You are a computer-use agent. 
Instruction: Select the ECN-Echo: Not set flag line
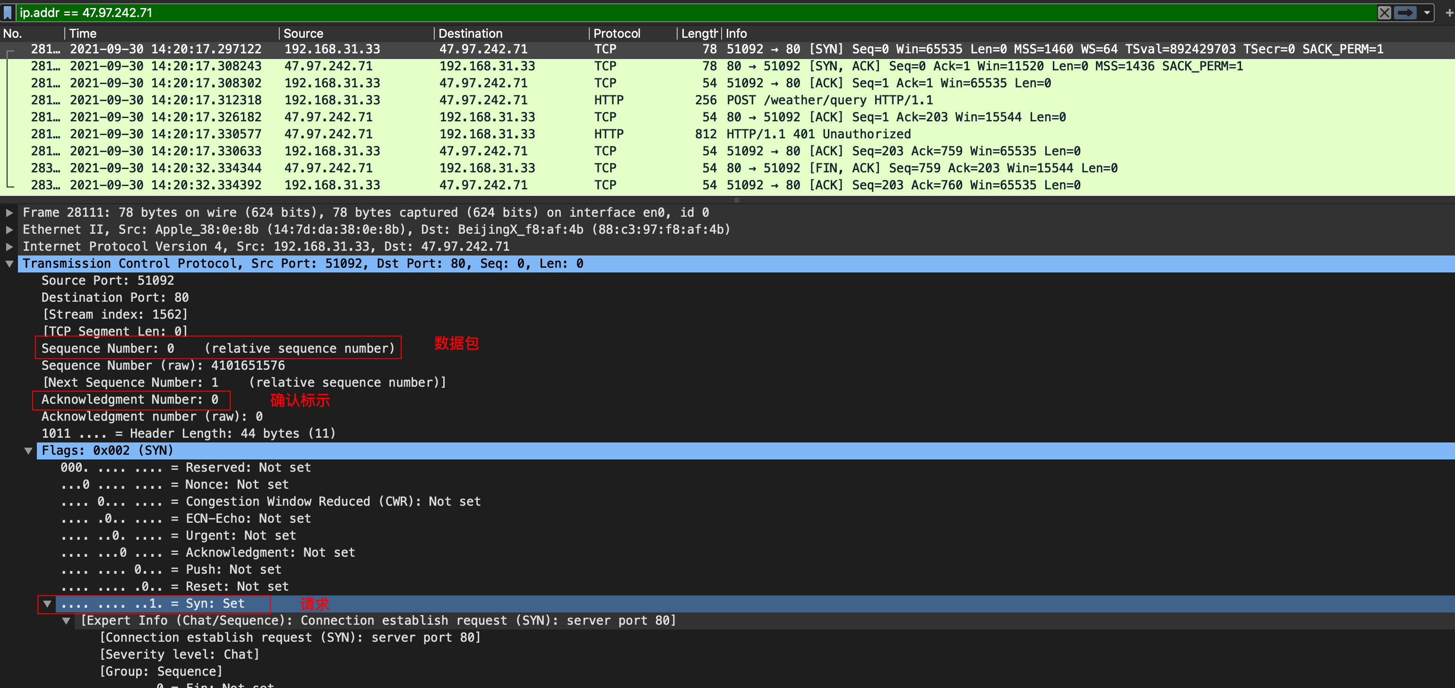pos(186,518)
